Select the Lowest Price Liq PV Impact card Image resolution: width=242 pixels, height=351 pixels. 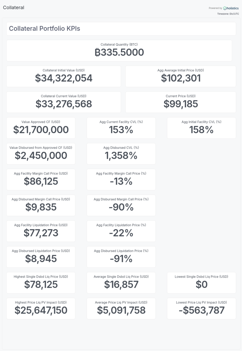(201, 308)
